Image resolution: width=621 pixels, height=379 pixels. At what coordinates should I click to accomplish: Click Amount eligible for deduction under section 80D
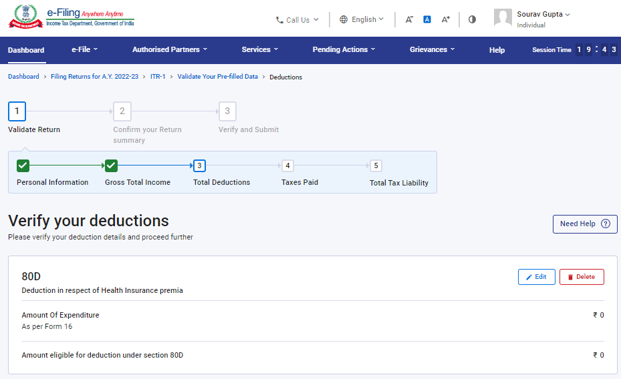point(102,355)
